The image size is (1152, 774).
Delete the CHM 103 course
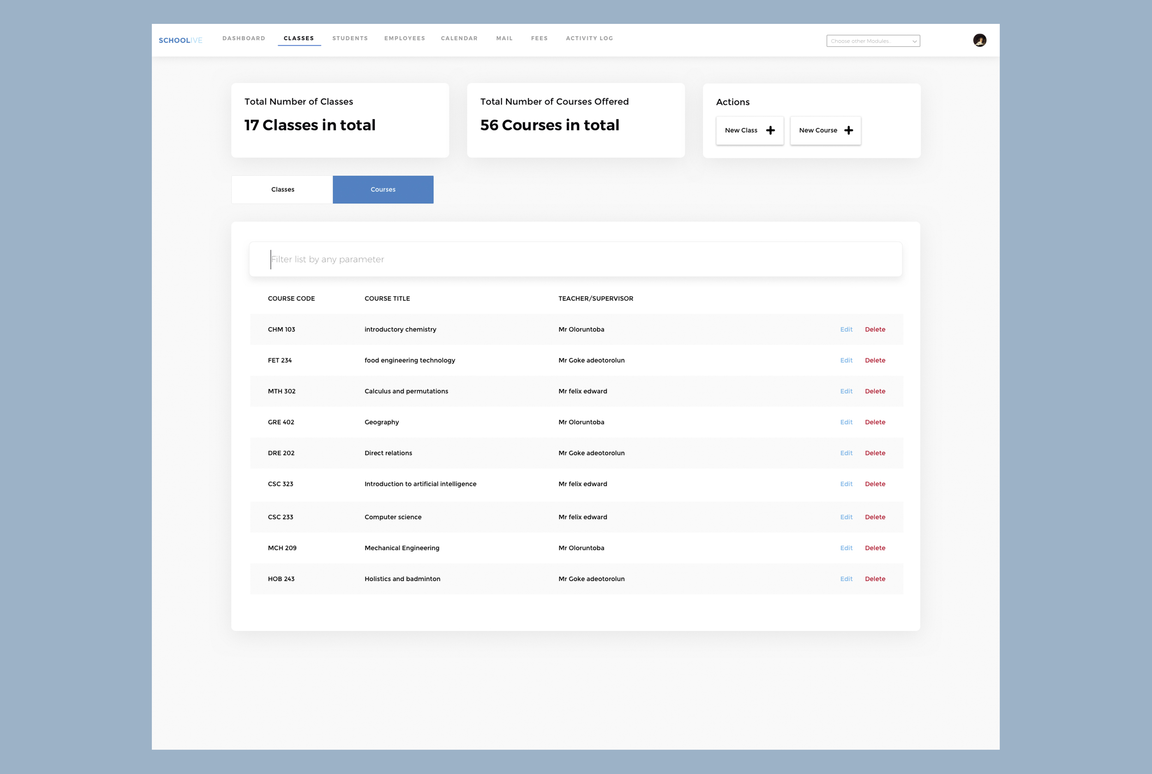click(875, 329)
